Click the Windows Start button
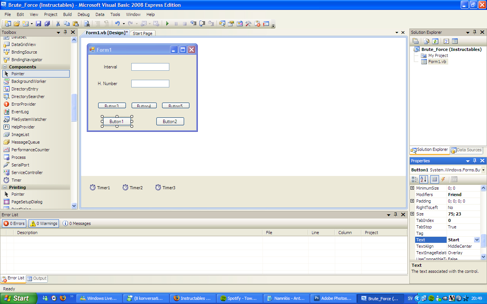The image size is (487, 304). [19, 298]
